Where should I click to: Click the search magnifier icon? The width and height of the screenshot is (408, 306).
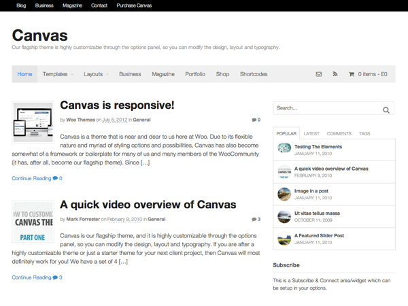coord(386,109)
